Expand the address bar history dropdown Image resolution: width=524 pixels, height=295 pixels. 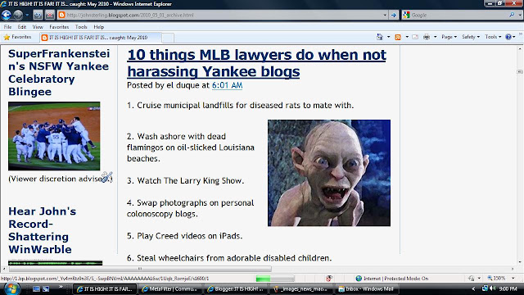tap(385, 15)
